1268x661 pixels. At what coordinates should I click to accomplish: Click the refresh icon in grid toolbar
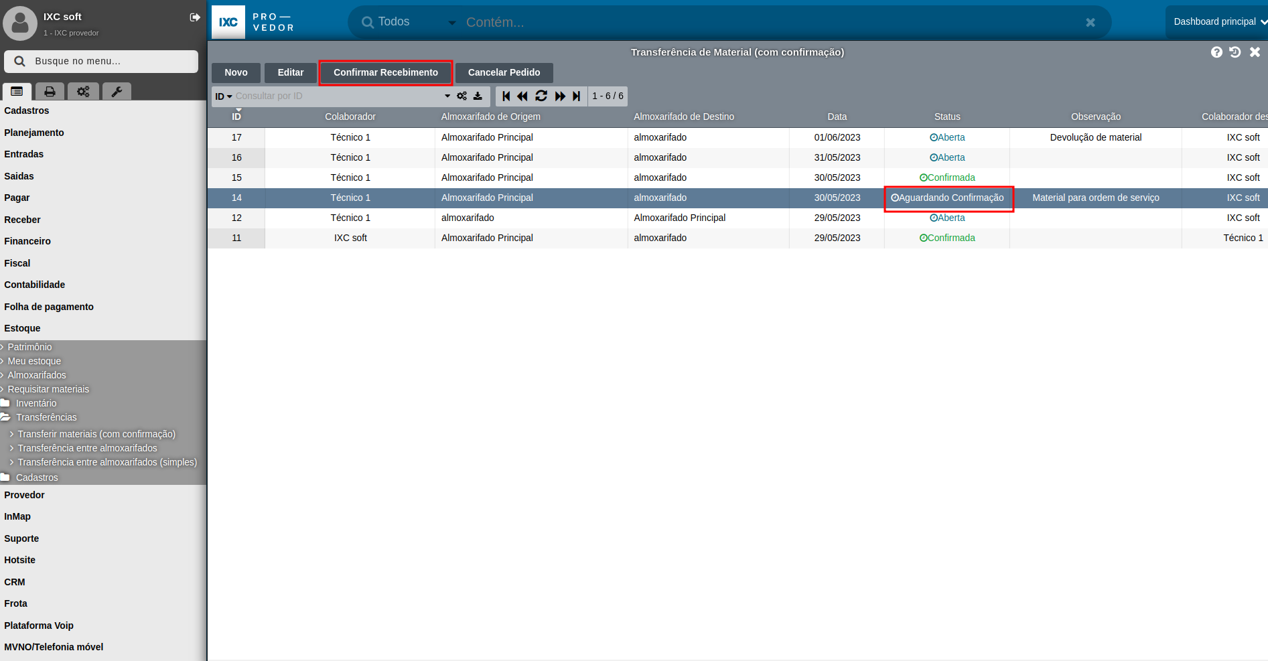click(541, 96)
